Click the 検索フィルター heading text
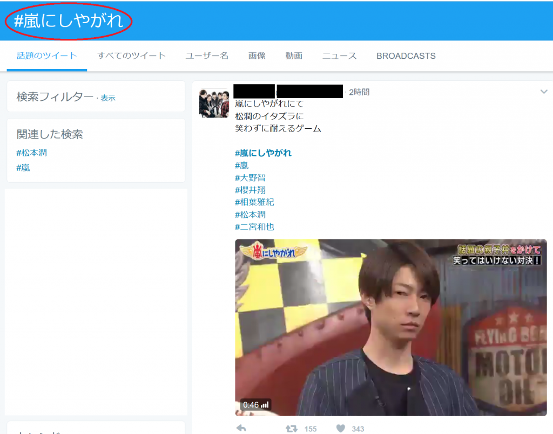The width and height of the screenshot is (553, 434). point(55,97)
